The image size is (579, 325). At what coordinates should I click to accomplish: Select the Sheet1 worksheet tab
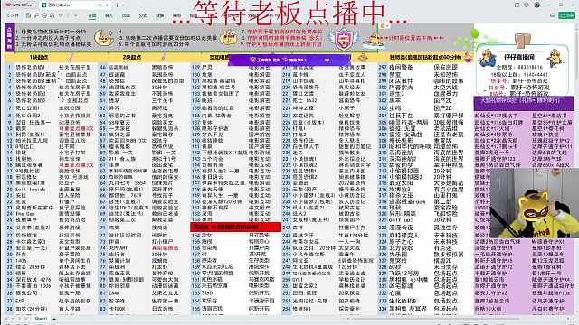pyautogui.click(x=41, y=319)
